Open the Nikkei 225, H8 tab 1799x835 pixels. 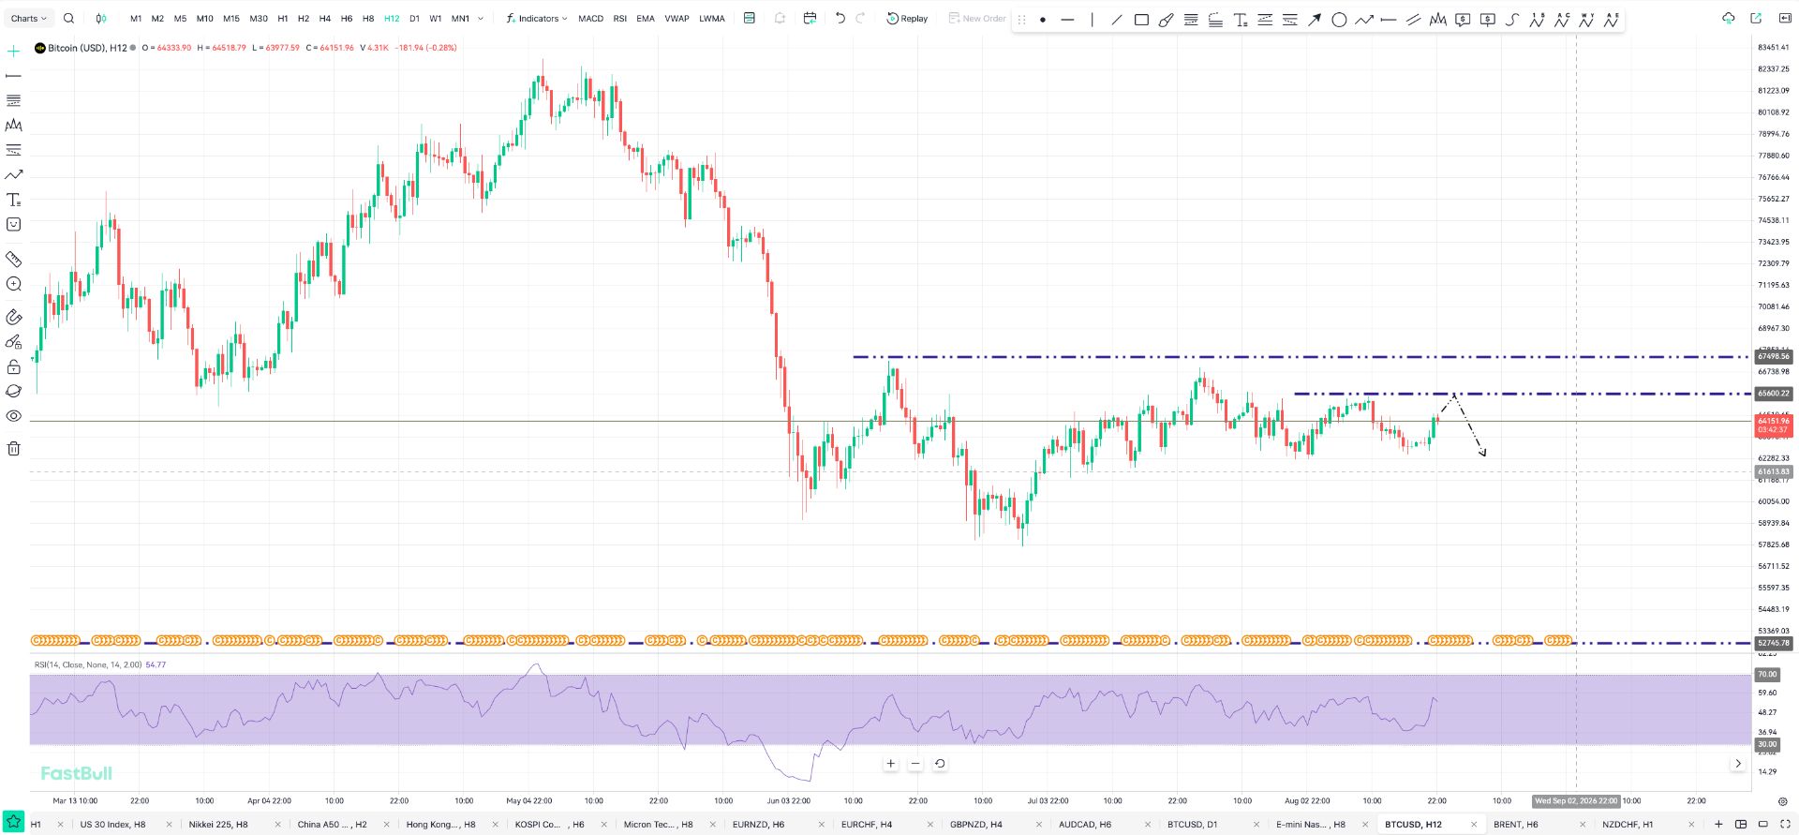pyautogui.click(x=218, y=825)
